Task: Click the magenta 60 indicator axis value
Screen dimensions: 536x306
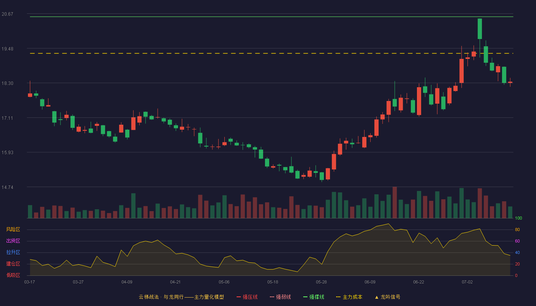Action: click(517, 241)
